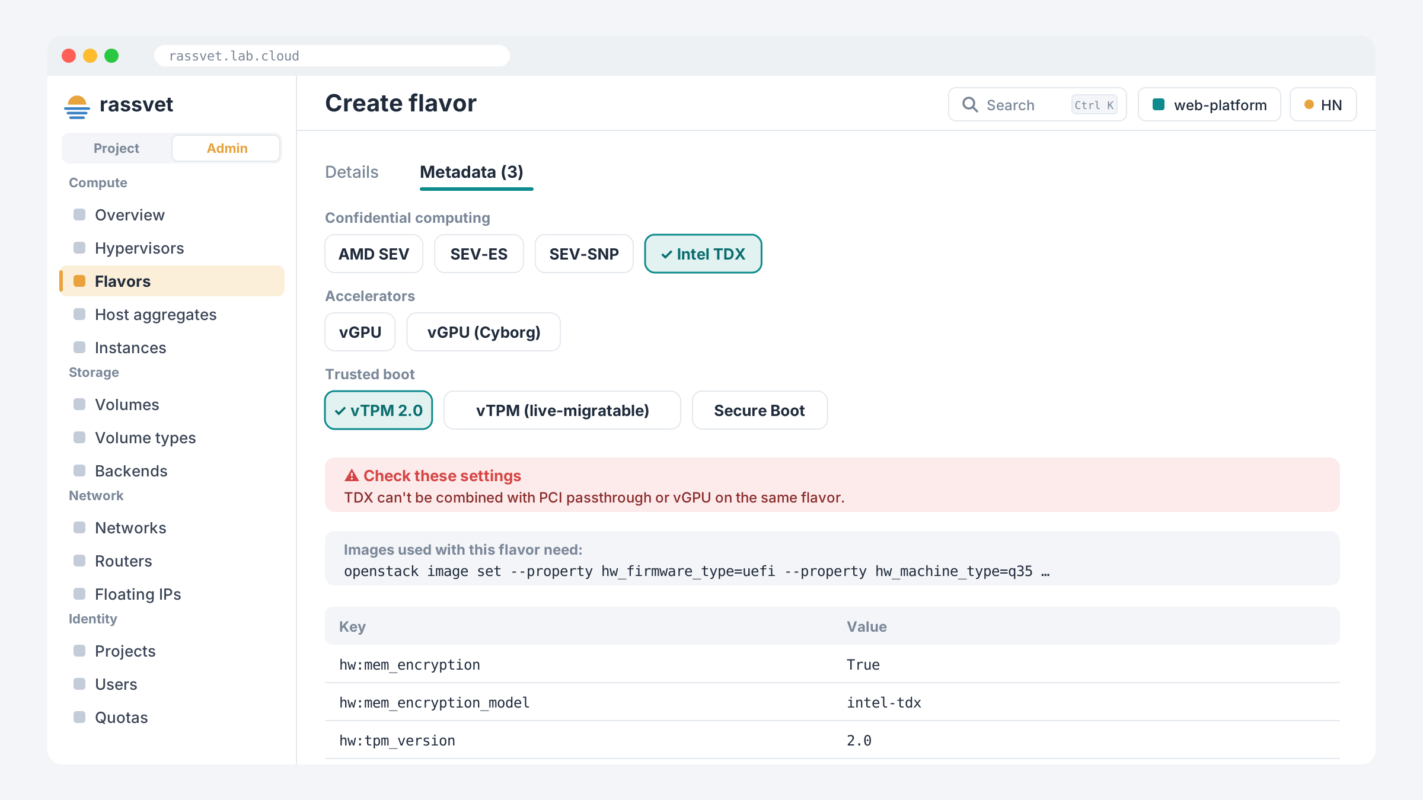Click the hw:mem_encryption_model key cell
This screenshot has height=800, width=1423.
[435, 702]
